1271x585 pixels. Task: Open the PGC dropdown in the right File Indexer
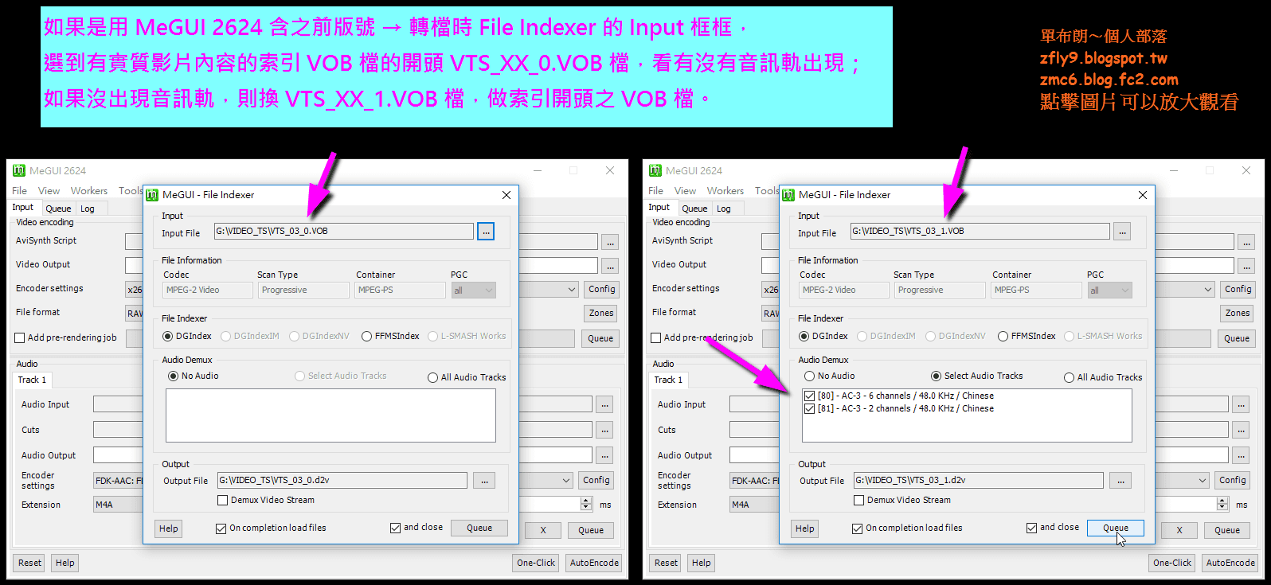pos(1110,291)
